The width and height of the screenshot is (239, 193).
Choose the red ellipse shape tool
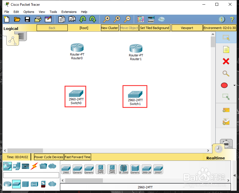tap(224, 85)
